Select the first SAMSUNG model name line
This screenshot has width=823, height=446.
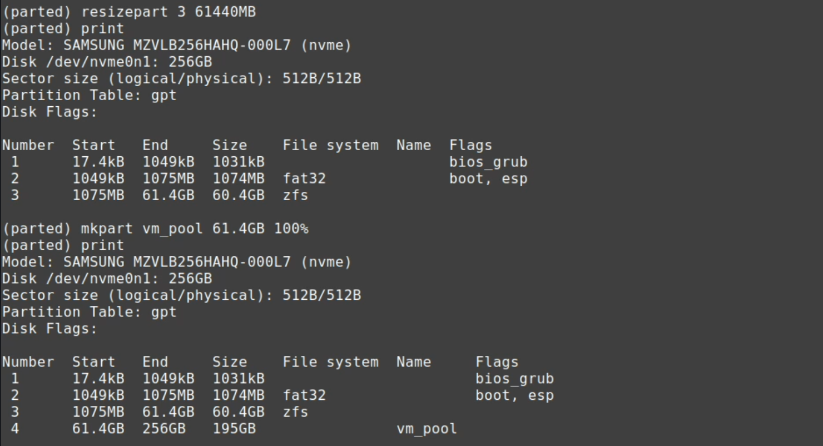click(x=177, y=45)
